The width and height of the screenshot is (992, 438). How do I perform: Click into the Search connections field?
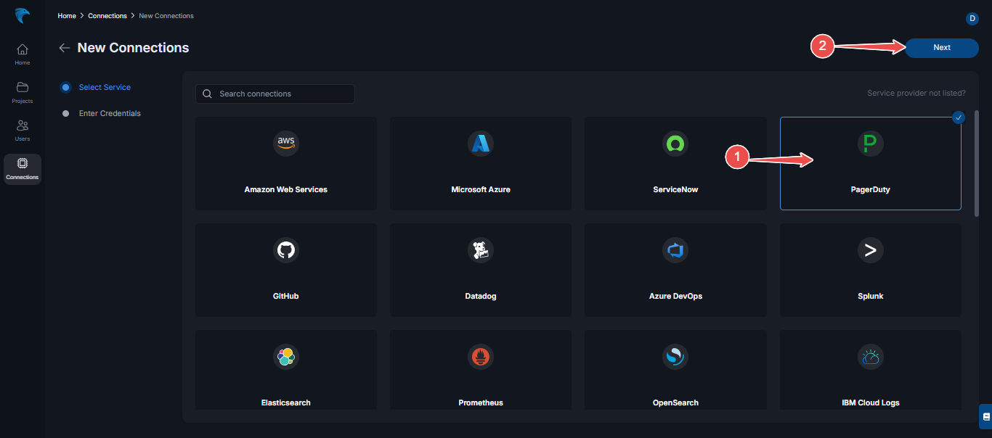tap(275, 94)
